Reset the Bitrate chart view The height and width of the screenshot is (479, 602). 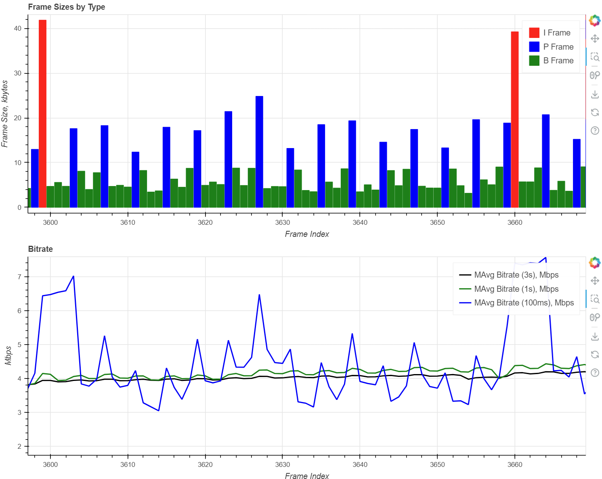pos(595,354)
